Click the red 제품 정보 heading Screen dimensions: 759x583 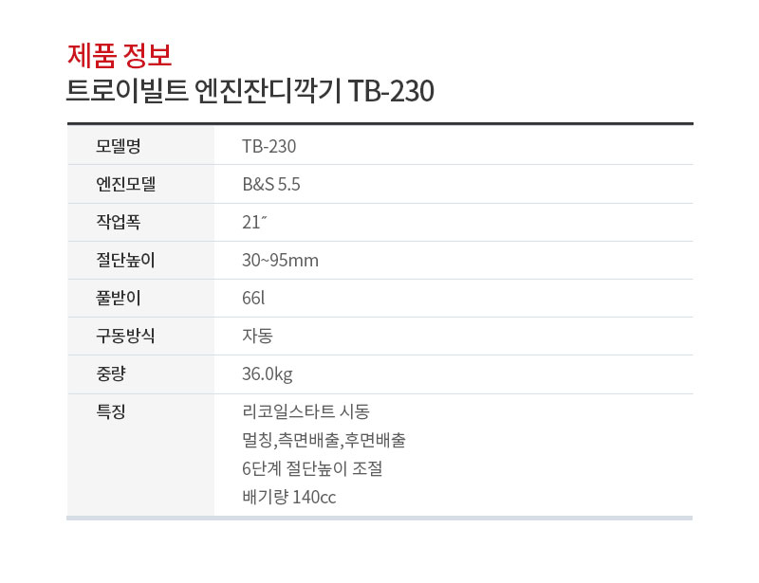click(120, 55)
